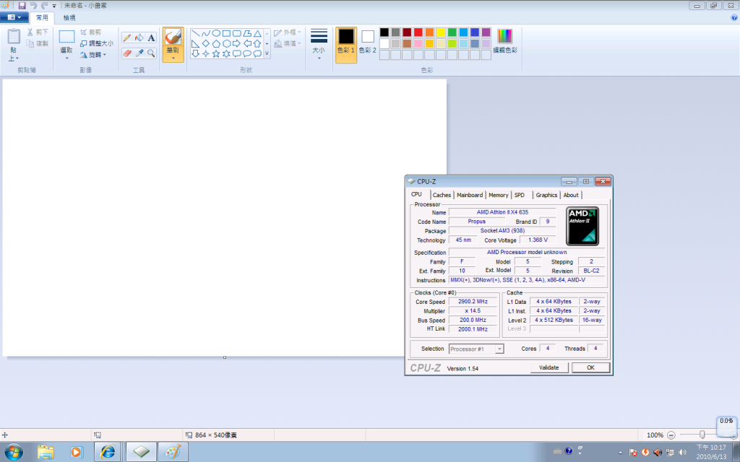Click the Save icon in quick access toolbar
Viewport: 740px width, 462px height.
pos(22,5)
